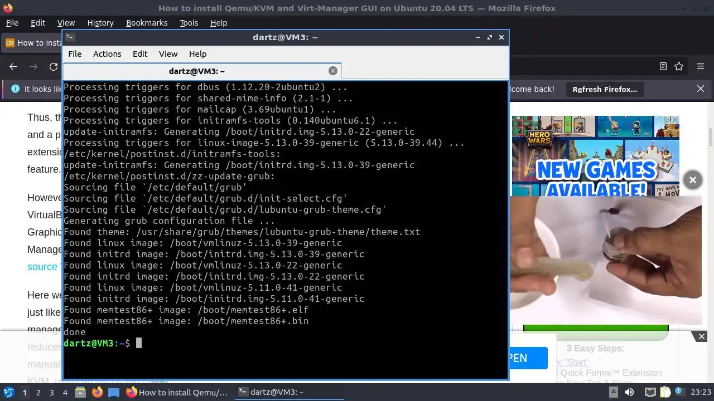Maximize the terminal window

tap(490, 37)
